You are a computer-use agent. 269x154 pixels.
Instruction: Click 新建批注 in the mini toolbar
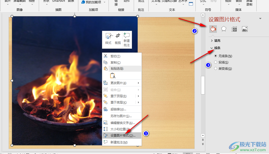(127, 40)
